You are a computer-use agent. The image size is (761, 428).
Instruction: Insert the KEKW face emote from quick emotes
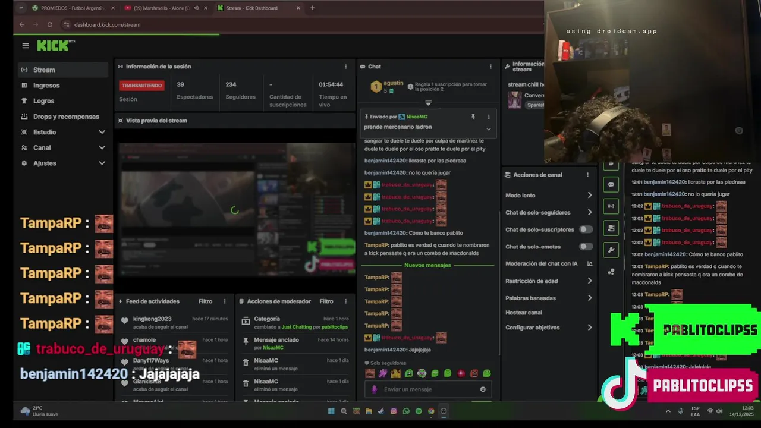point(370,373)
